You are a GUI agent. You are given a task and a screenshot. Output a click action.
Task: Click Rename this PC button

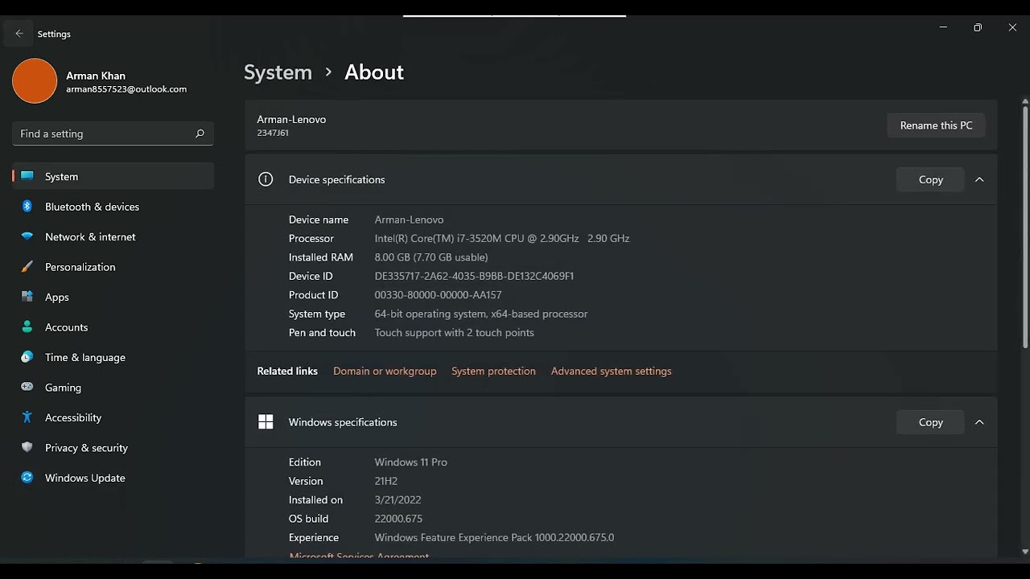coord(936,125)
